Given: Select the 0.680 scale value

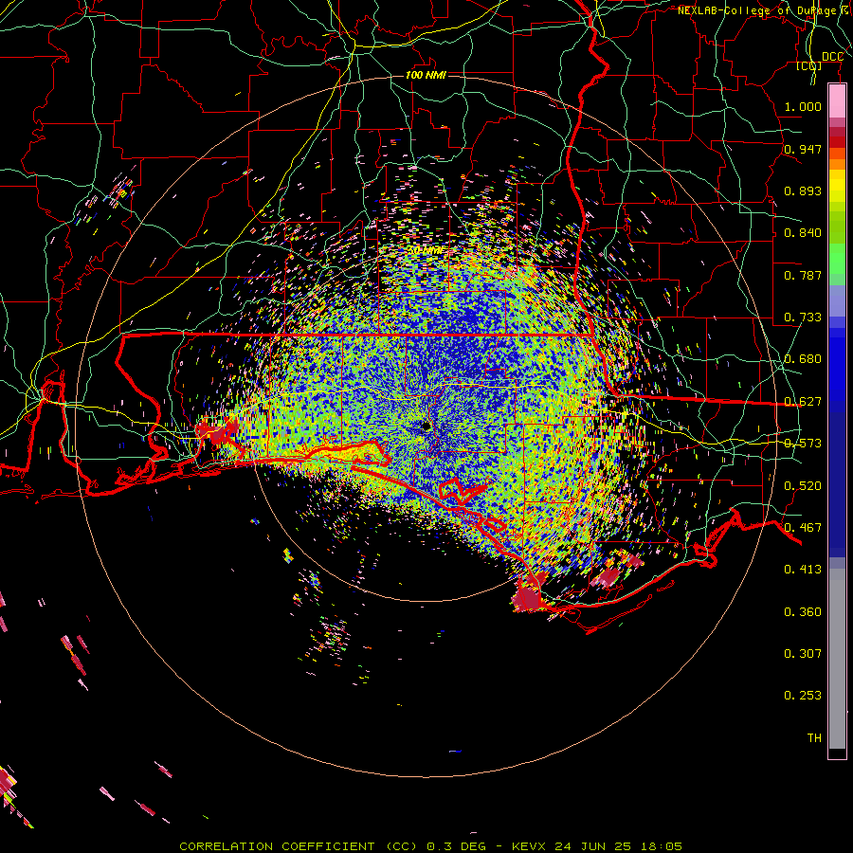Looking at the screenshot, I should point(803,359).
